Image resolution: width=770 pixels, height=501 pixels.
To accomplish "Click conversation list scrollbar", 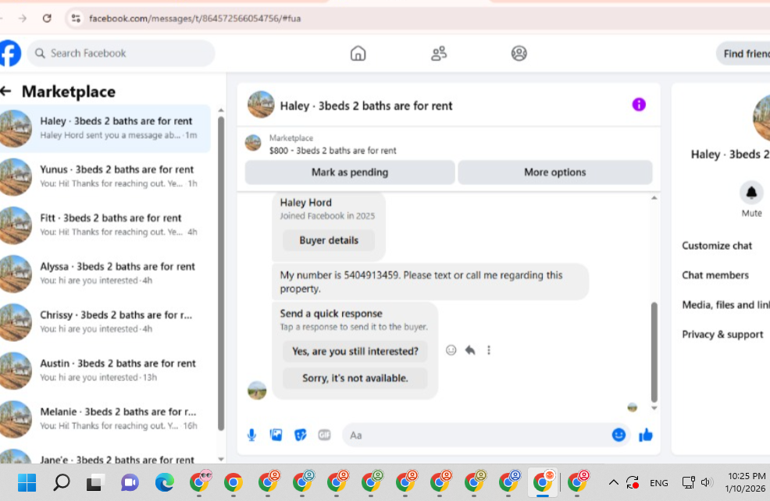I will (x=221, y=273).
